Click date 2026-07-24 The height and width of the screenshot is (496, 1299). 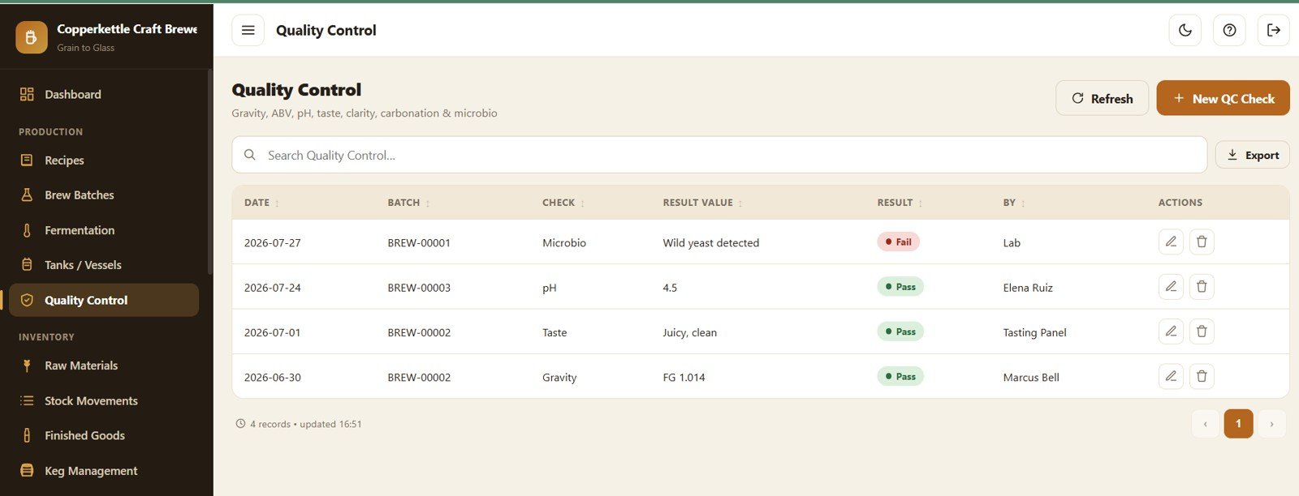click(273, 288)
